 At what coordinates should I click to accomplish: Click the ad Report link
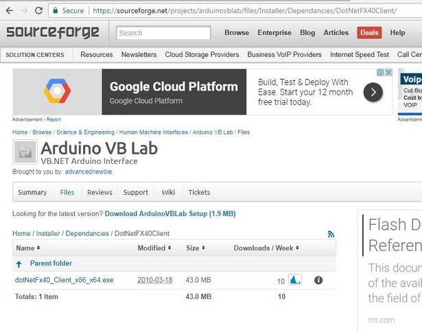coord(54,119)
